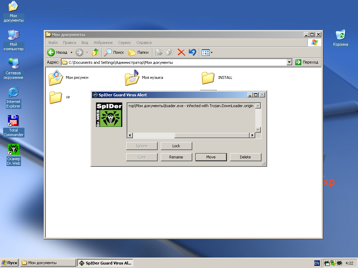Click the 4:22 clock in tray
Viewport: 358px width, 268px height.
(349, 263)
